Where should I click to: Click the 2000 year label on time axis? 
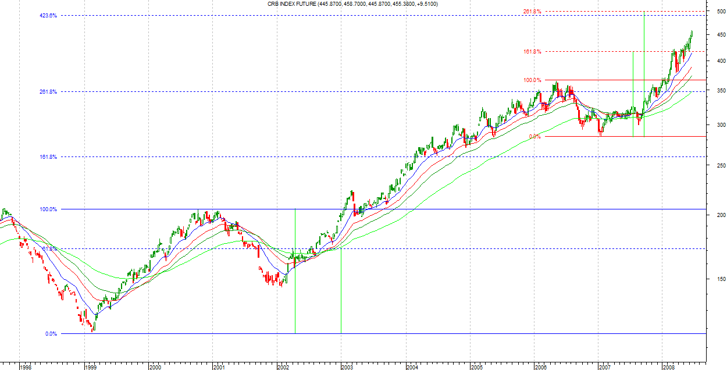155,367
